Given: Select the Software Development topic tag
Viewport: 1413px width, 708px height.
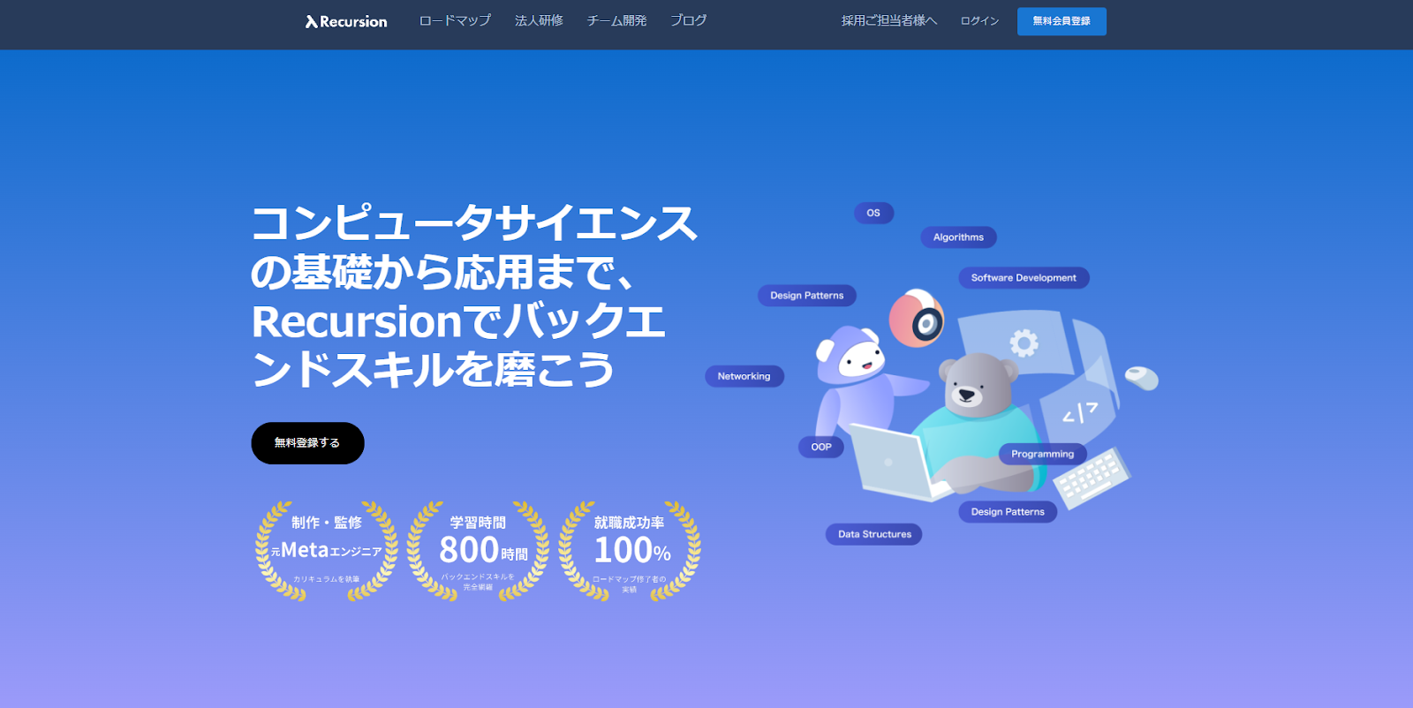Looking at the screenshot, I should coord(1024,278).
